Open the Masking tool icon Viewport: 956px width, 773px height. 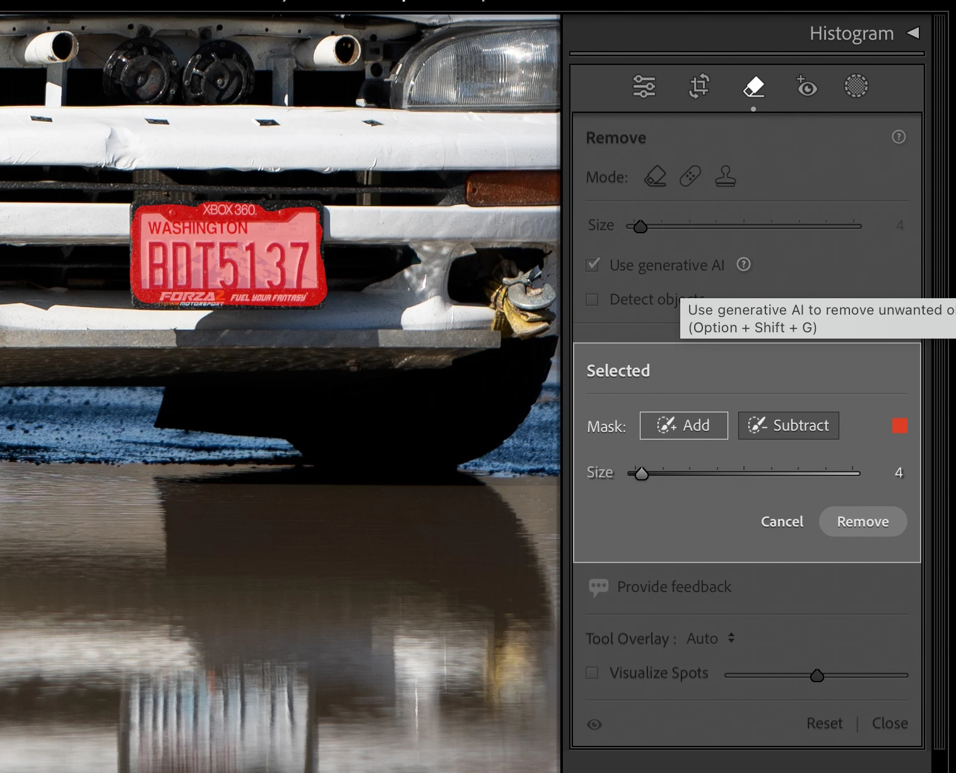coord(856,86)
